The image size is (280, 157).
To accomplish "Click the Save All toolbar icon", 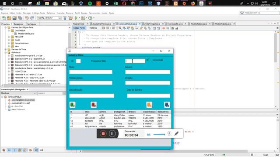I will click(x=20, y=18).
